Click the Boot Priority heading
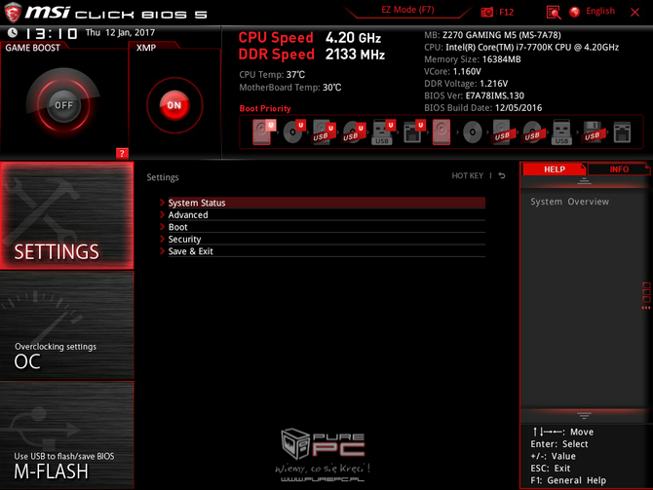 pos(265,108)
